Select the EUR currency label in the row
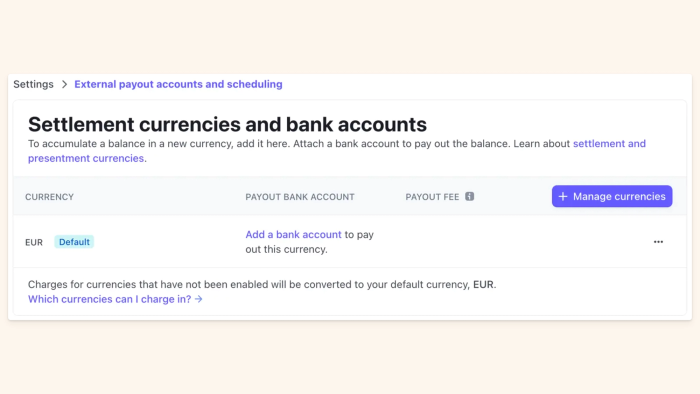 click(x=34, y=242)
